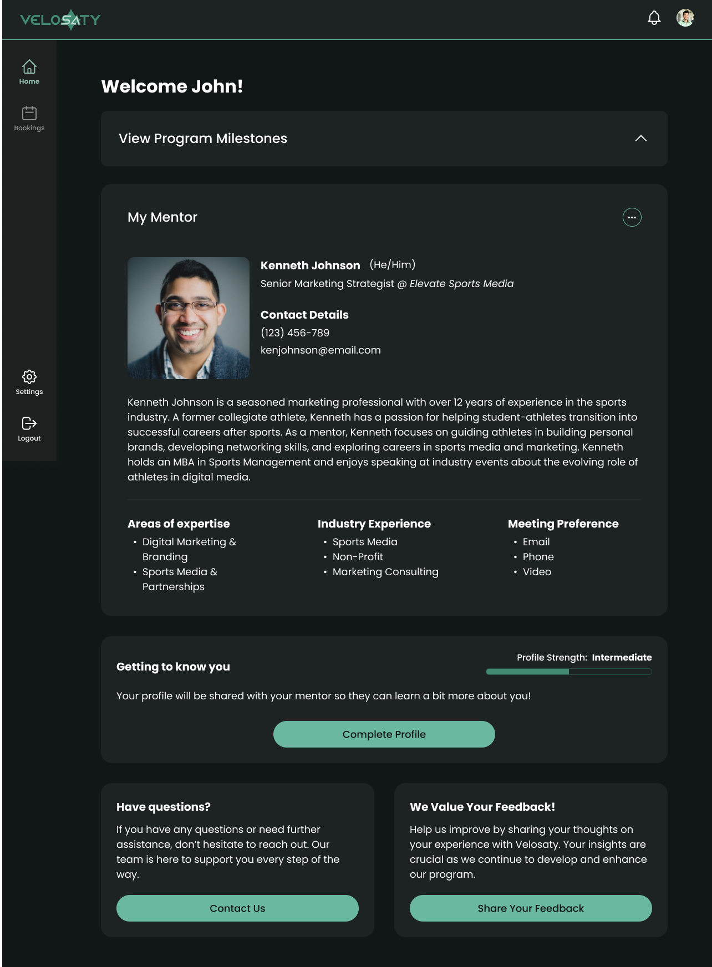Click the Getting to know you heading
This screenshot has width=712, height=967.
(173, 667)
